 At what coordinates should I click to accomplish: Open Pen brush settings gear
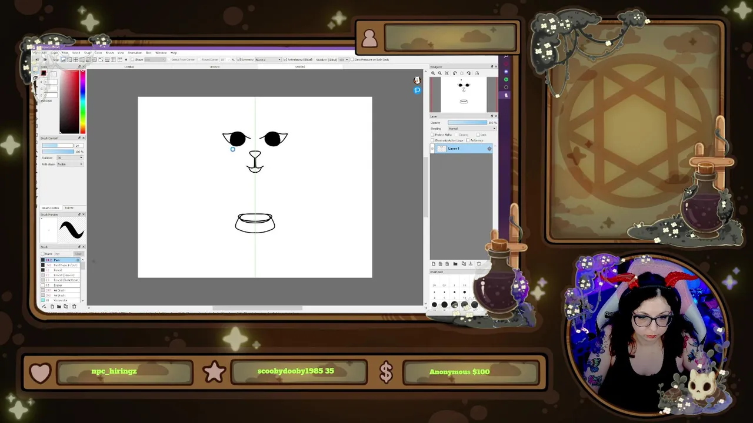[x=78, y=260]
